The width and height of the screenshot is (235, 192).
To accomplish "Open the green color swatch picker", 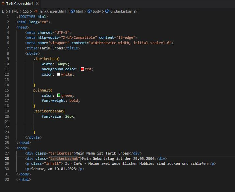I will [59, 96].
